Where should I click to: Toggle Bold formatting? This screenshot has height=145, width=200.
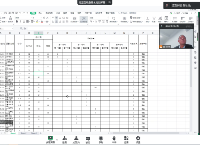17,22
